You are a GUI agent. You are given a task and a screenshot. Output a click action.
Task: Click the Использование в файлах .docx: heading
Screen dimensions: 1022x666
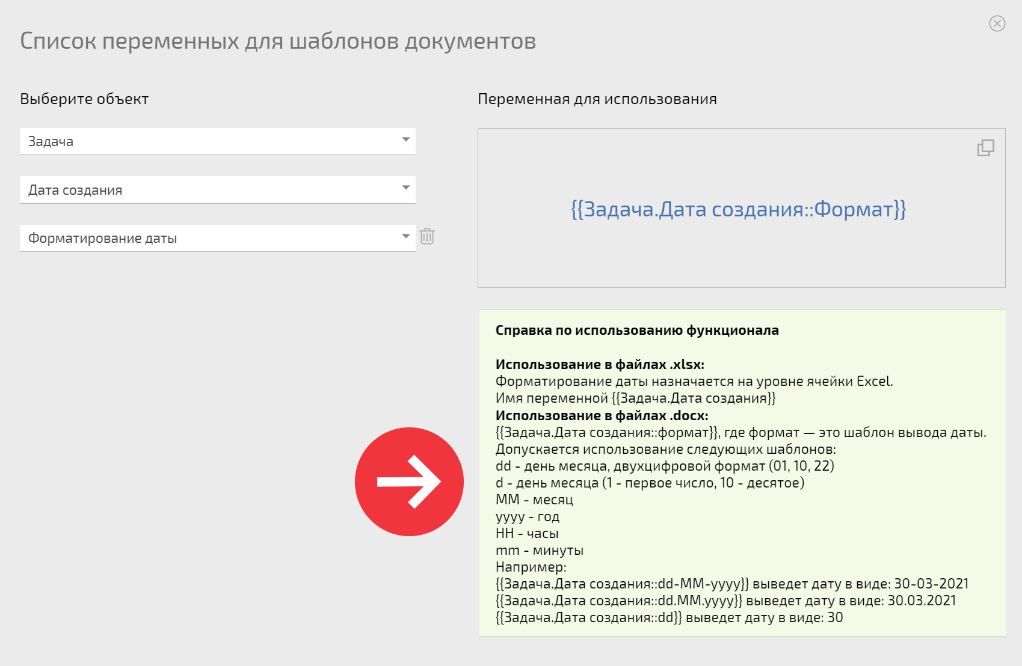pos(602,415)
